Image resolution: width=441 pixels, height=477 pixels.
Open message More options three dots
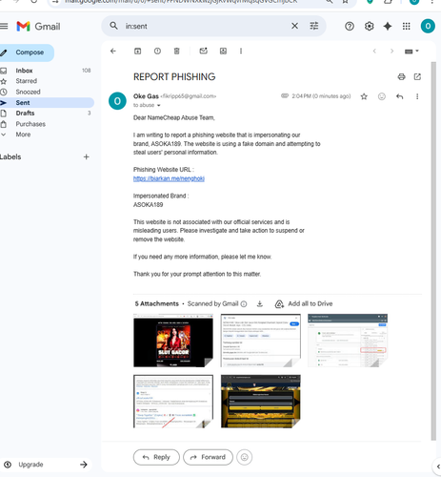[417, 96]
